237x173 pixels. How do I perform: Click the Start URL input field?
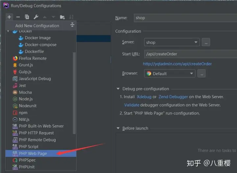pyautogui.click(x=191, y=54)
